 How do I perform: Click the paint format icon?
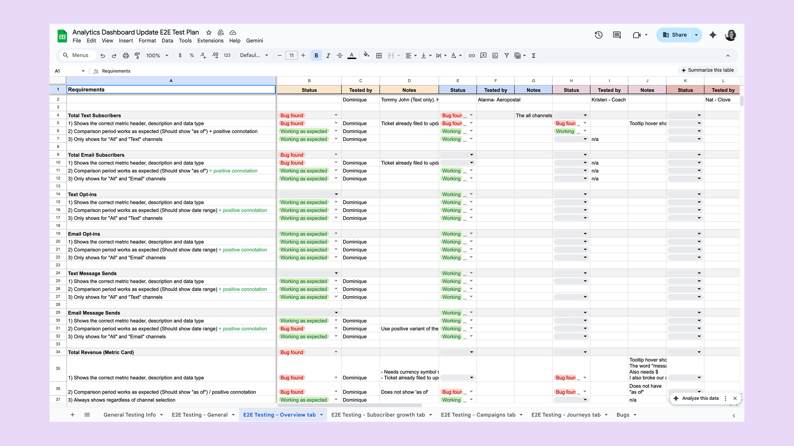(137, 56)
